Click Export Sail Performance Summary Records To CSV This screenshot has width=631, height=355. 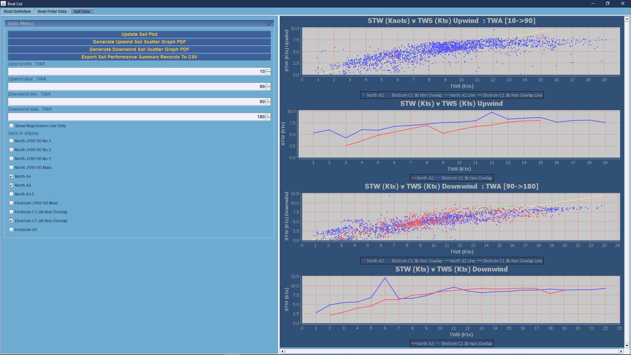pos(139,57)
